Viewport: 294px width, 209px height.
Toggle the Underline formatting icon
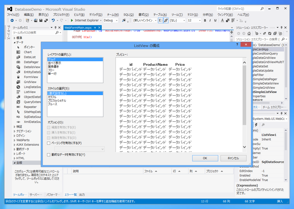215,20
